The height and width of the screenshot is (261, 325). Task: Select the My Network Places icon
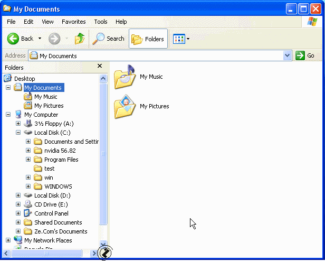click(x=18, y=240)
